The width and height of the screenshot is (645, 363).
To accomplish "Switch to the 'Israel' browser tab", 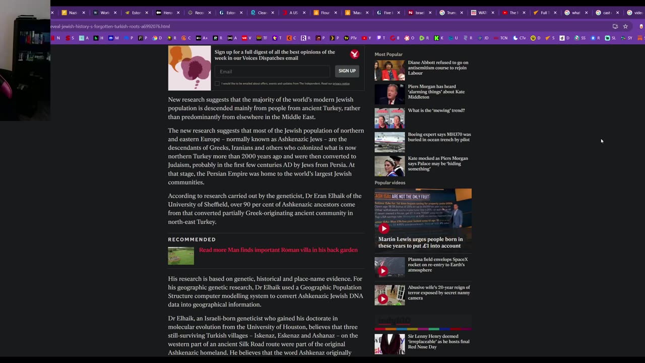I will click(x=416, y=13).
